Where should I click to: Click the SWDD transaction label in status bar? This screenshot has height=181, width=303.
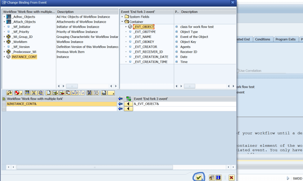(297, 178)
